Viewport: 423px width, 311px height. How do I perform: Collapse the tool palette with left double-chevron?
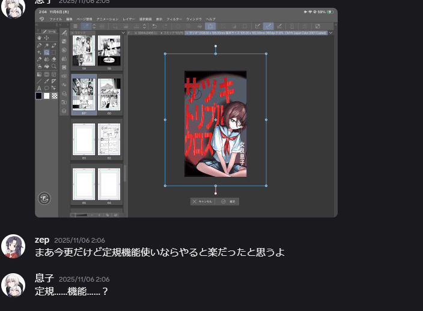[x=37, y=25]
